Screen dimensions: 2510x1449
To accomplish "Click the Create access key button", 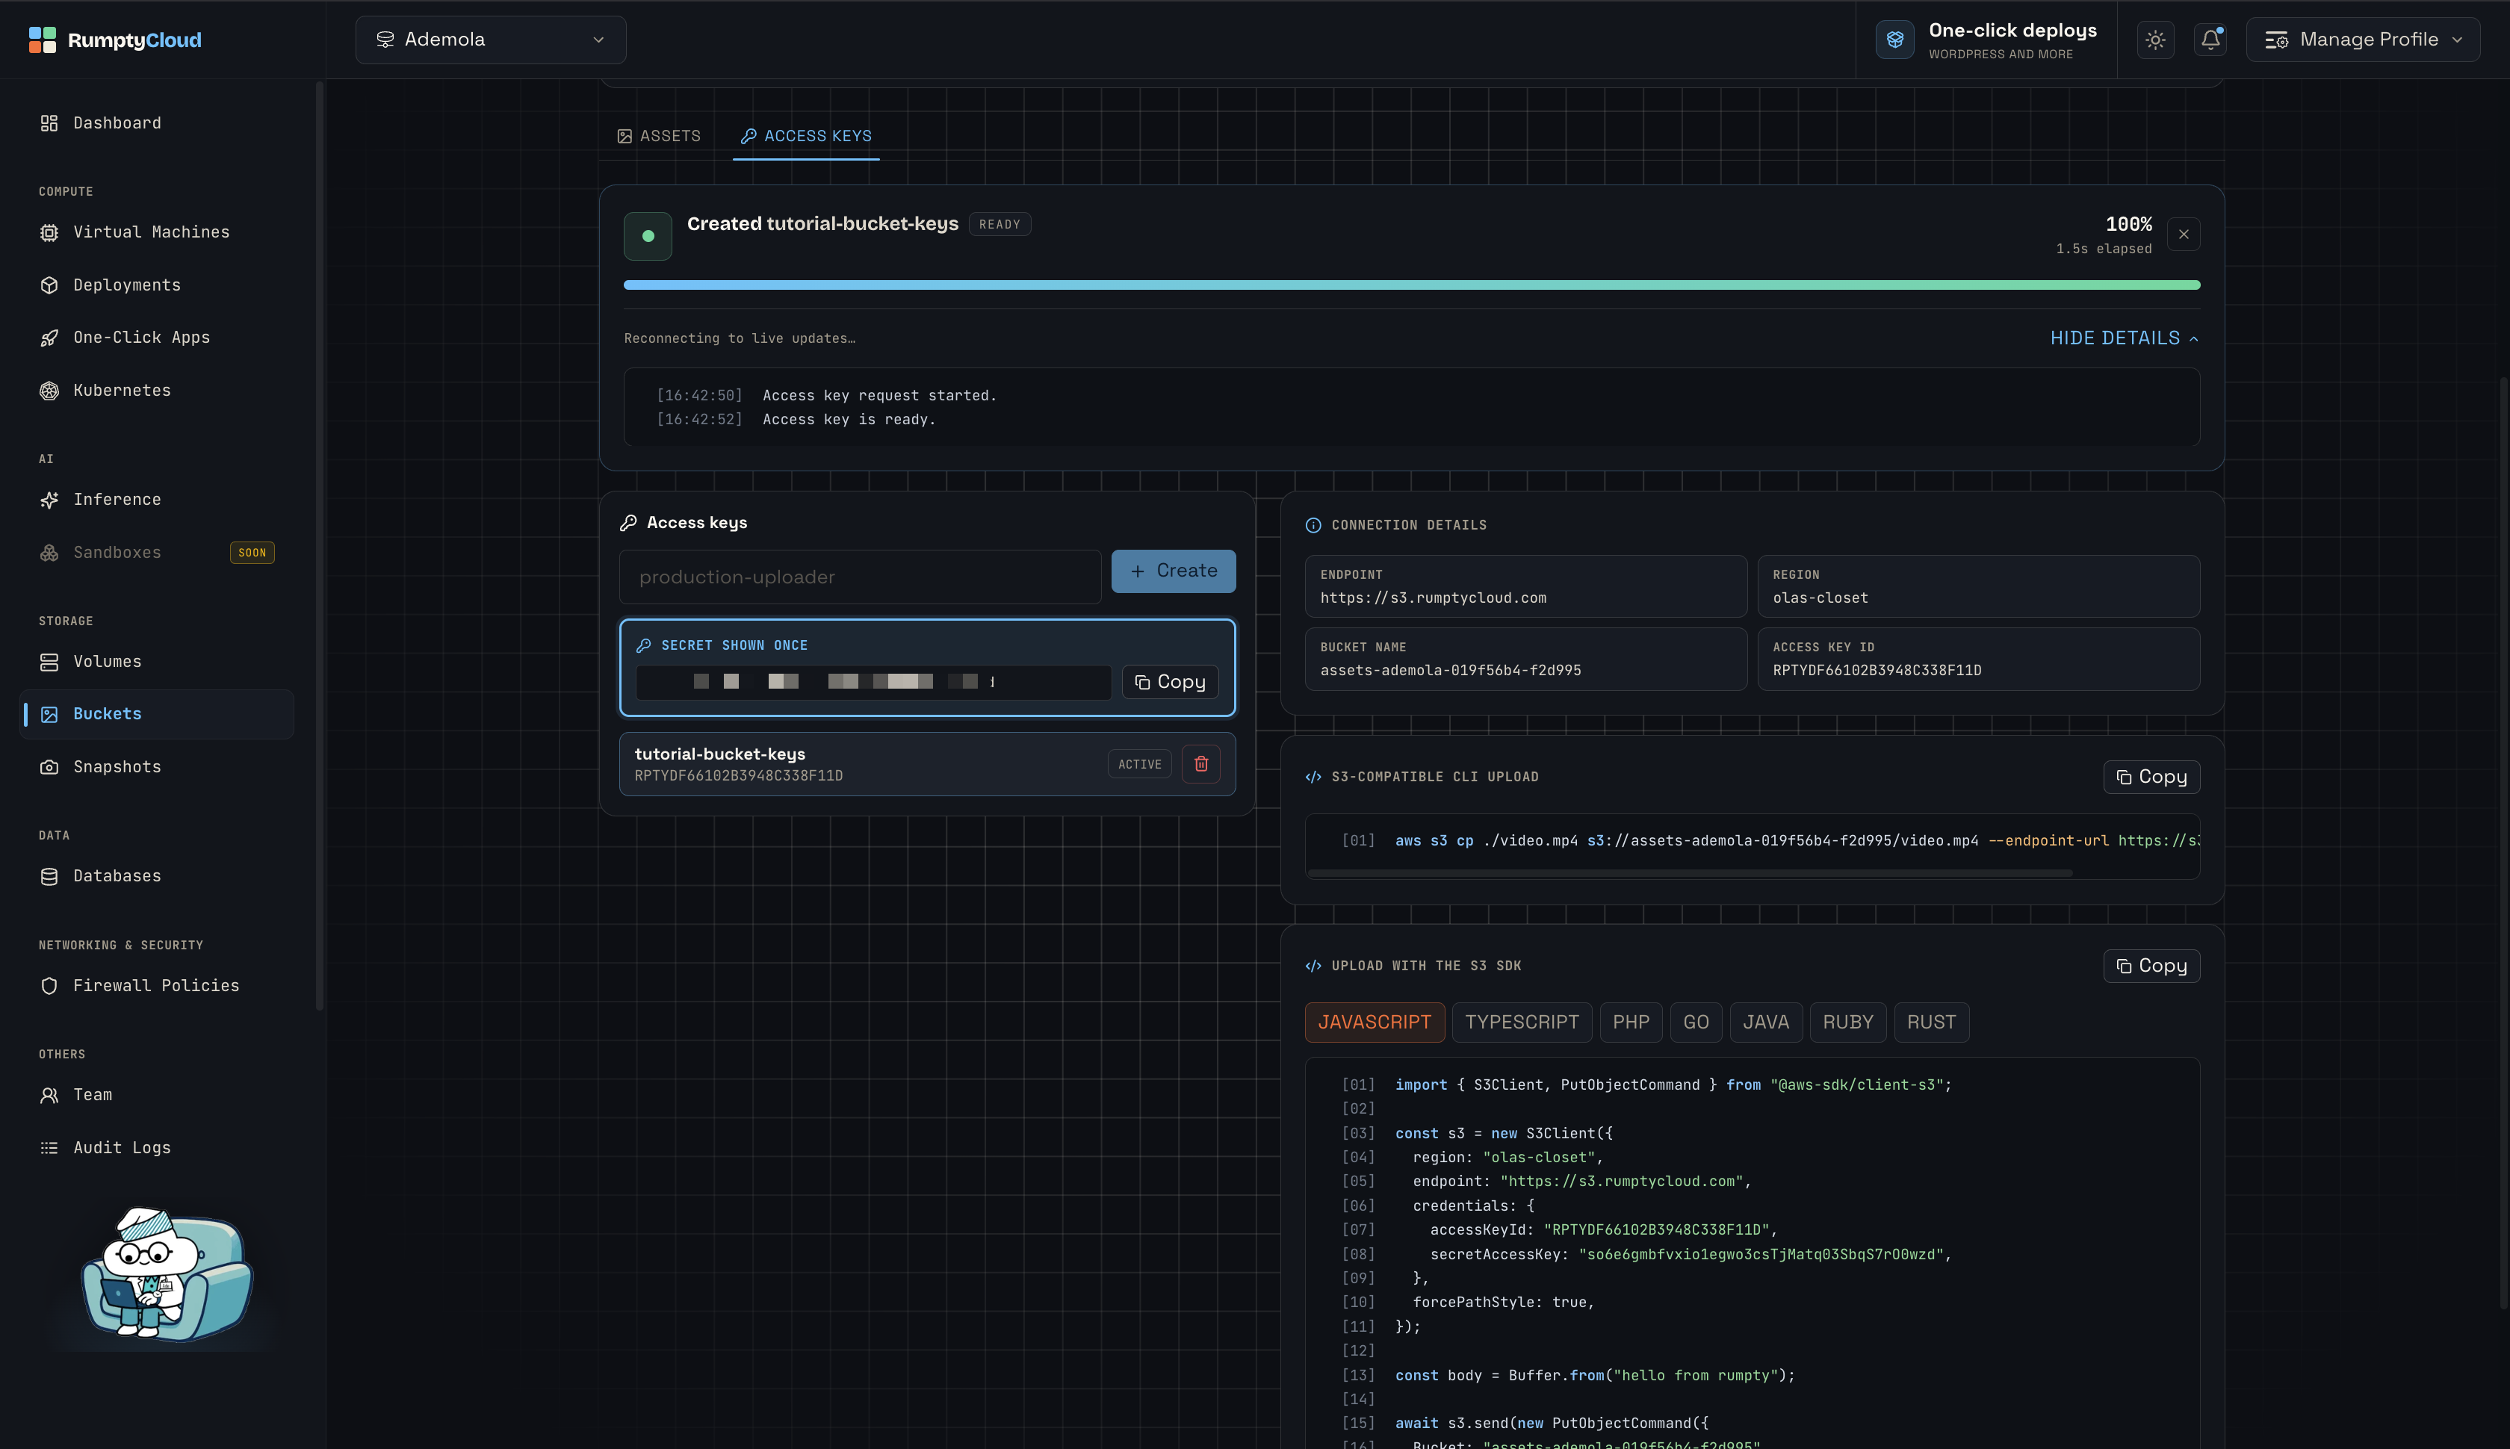I will [1174, 571].
